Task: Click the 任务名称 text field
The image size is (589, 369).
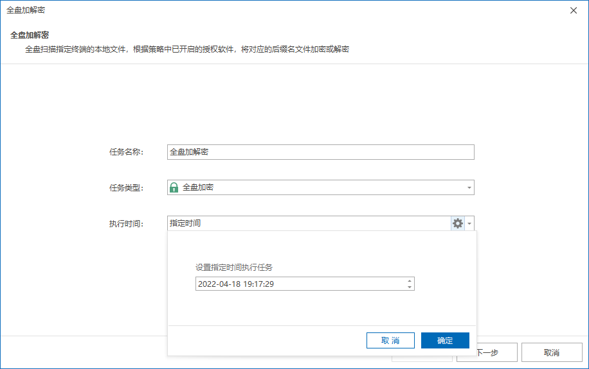Action: point(320,152)
